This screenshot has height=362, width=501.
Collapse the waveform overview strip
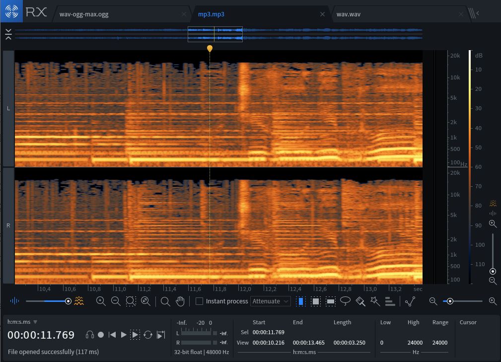[x=8, y=34]
